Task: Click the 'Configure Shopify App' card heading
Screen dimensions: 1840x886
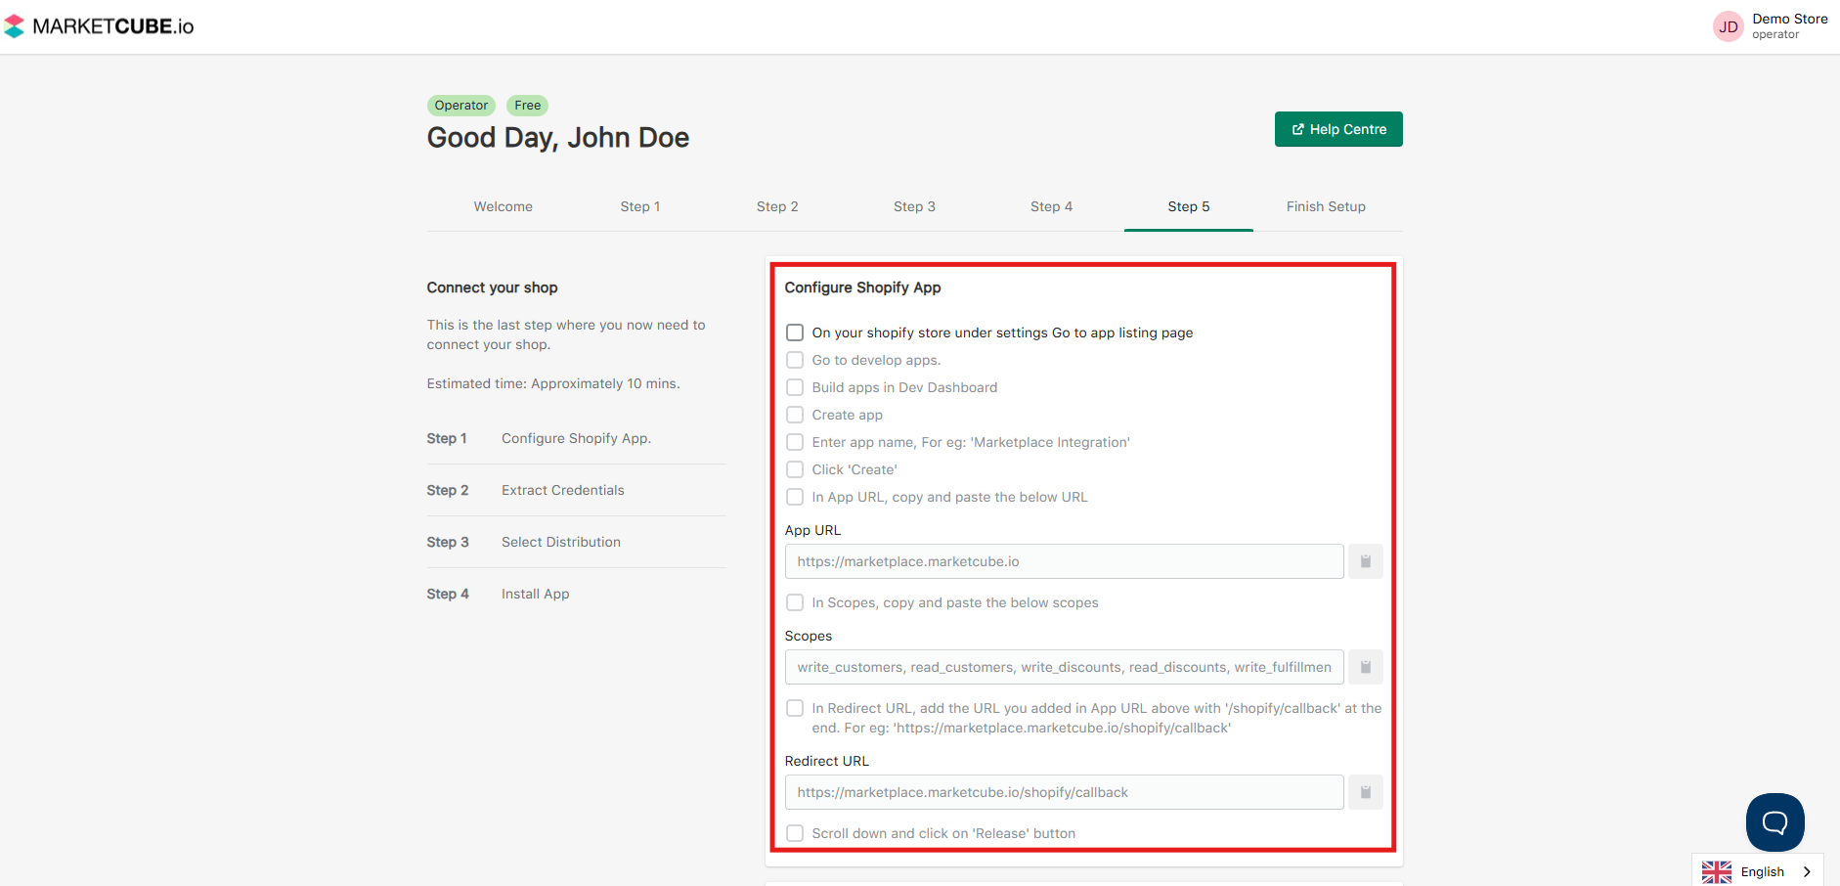Action: (x=862, y=288)
